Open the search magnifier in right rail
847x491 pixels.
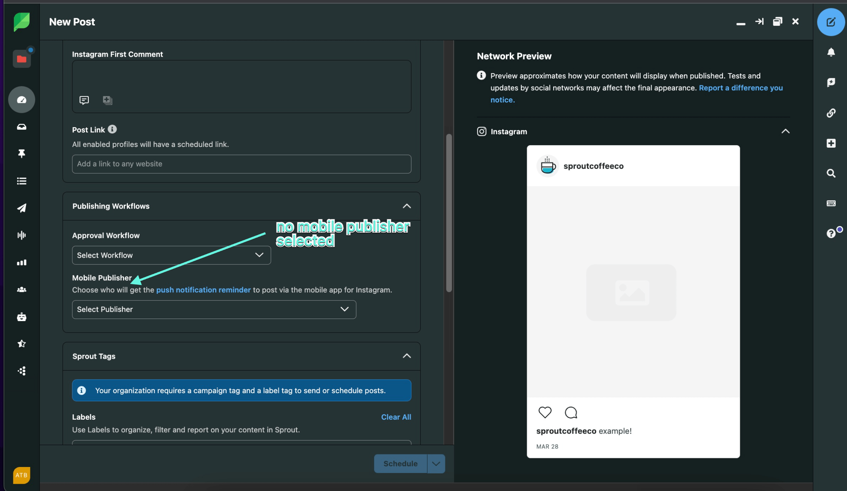click(x=831, y=173)
